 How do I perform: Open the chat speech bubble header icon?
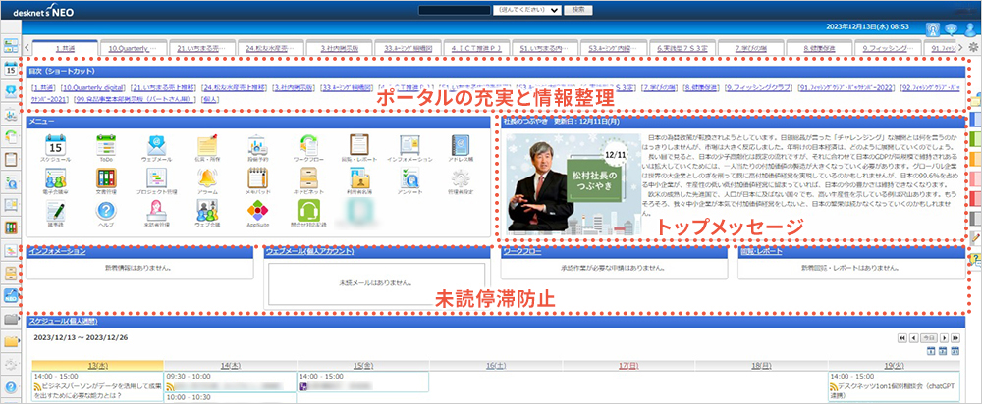952,28
